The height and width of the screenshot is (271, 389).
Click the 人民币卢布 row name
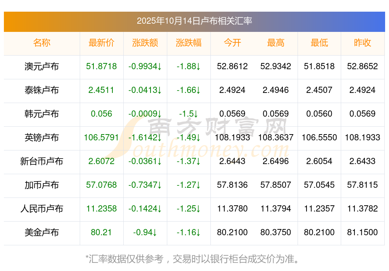[x=42, y=209]
